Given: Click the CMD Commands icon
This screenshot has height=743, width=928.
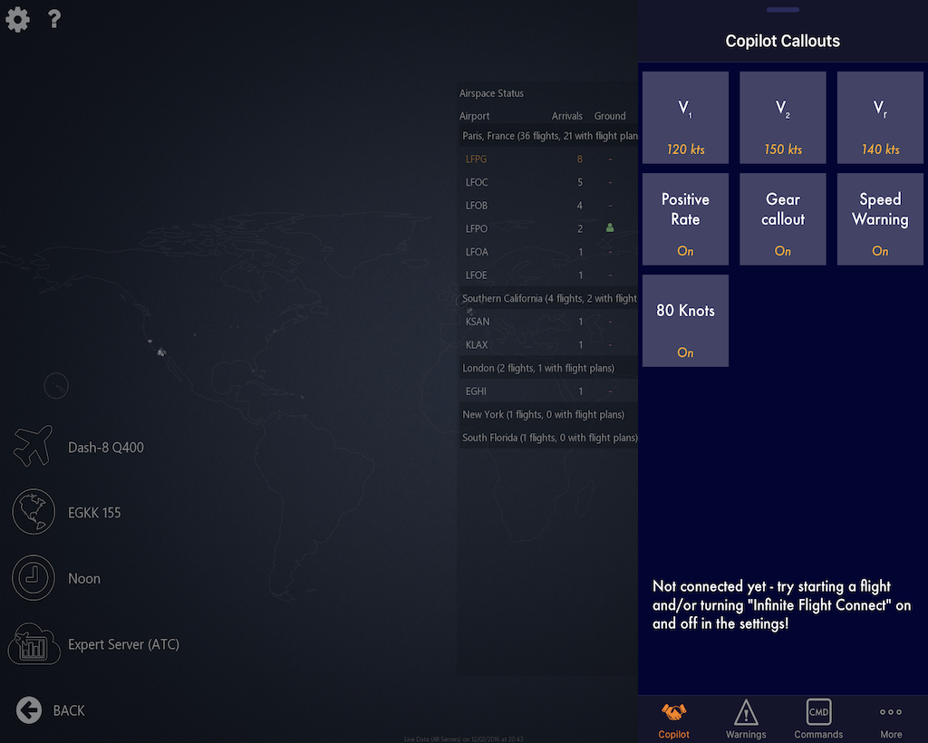Looking at the screenshot, I should (818, 711).
